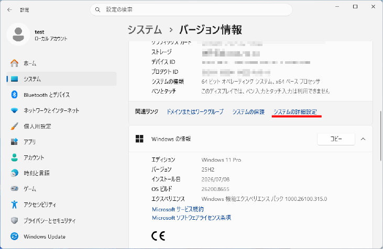Image resolution: width=383 pixels, height=249 pixels.
Task: Click the 個人用設定 paintbrush icon
Action: tap(15, 126)
